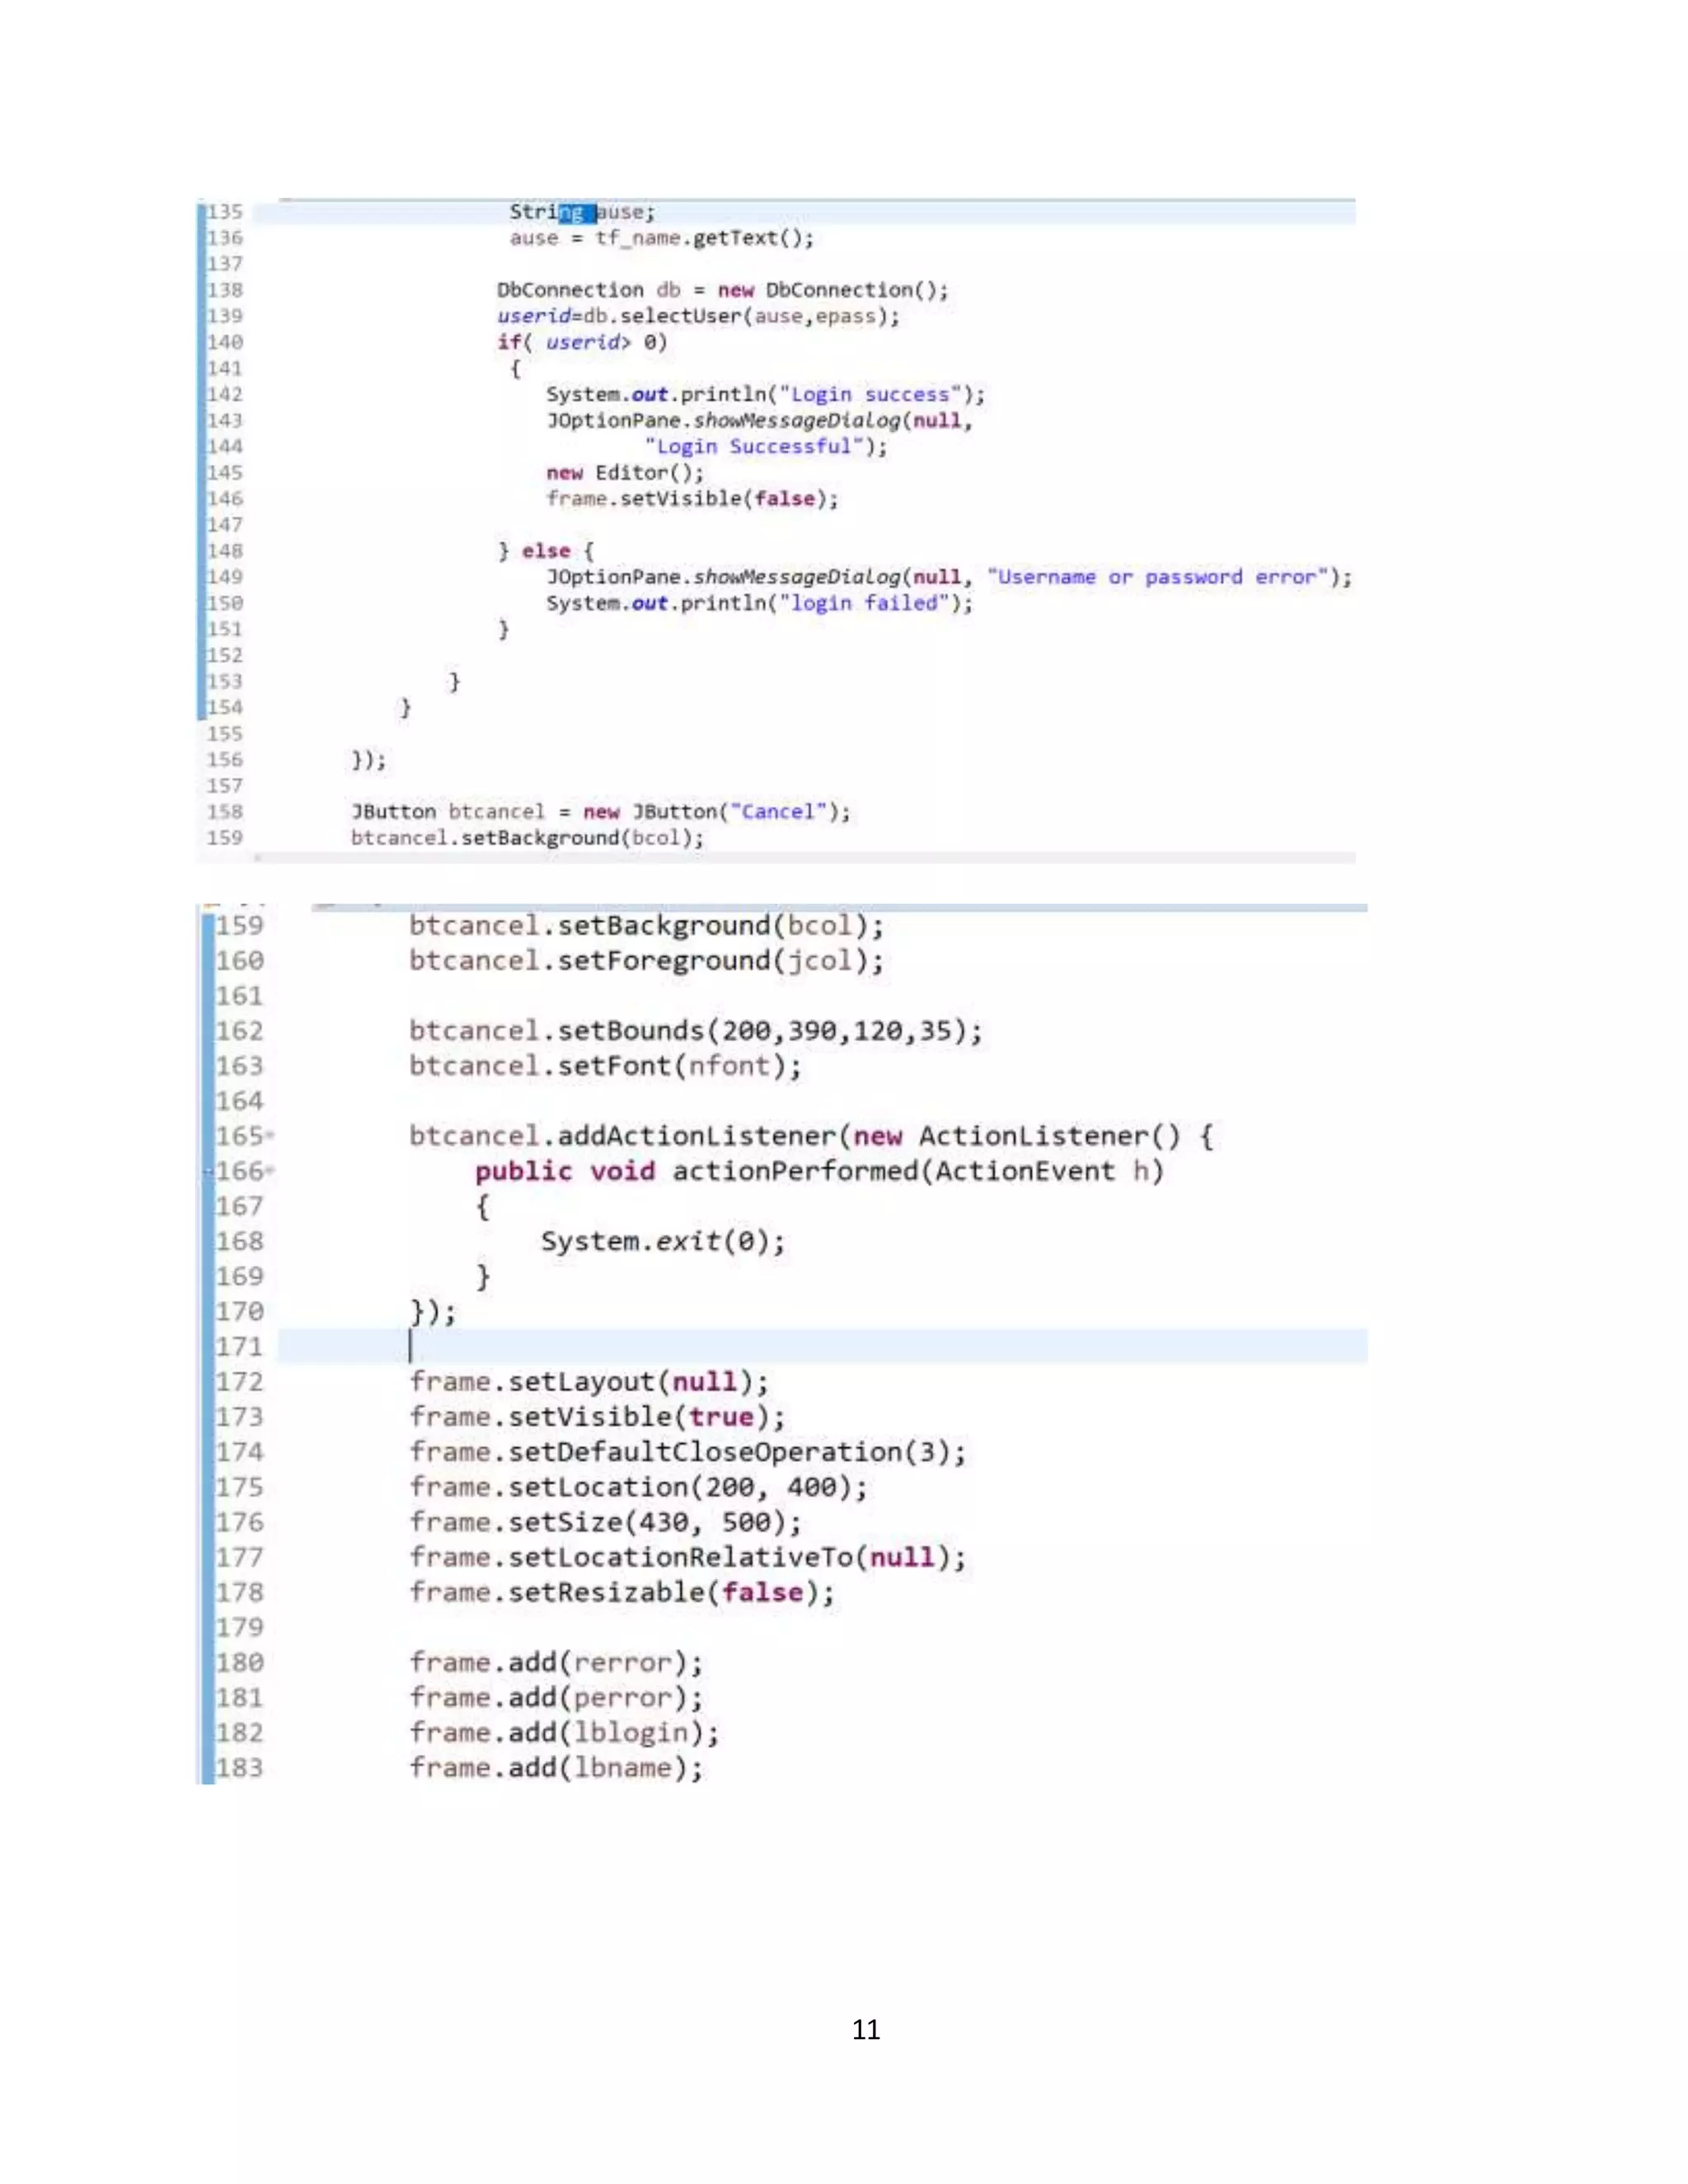Click the override marker beside line 166
The width and height of the screenshot is (1688, 2184).
(x=209, y=1172)
